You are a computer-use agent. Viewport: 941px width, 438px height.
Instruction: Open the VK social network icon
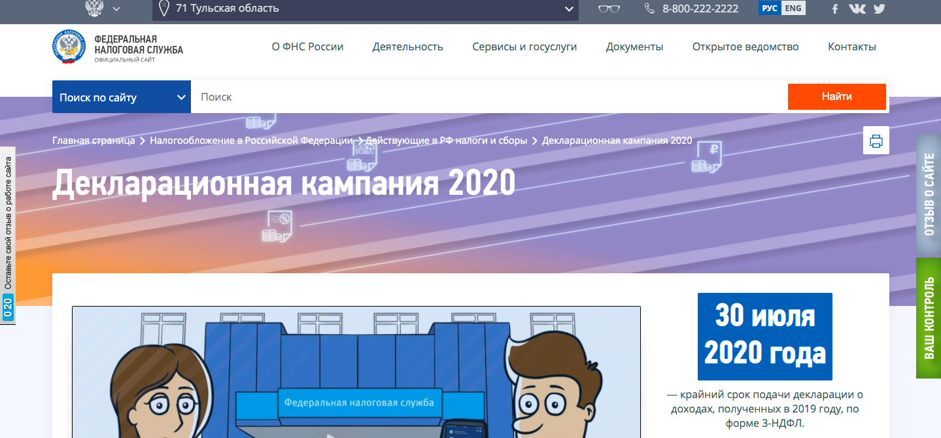(857, 8)
